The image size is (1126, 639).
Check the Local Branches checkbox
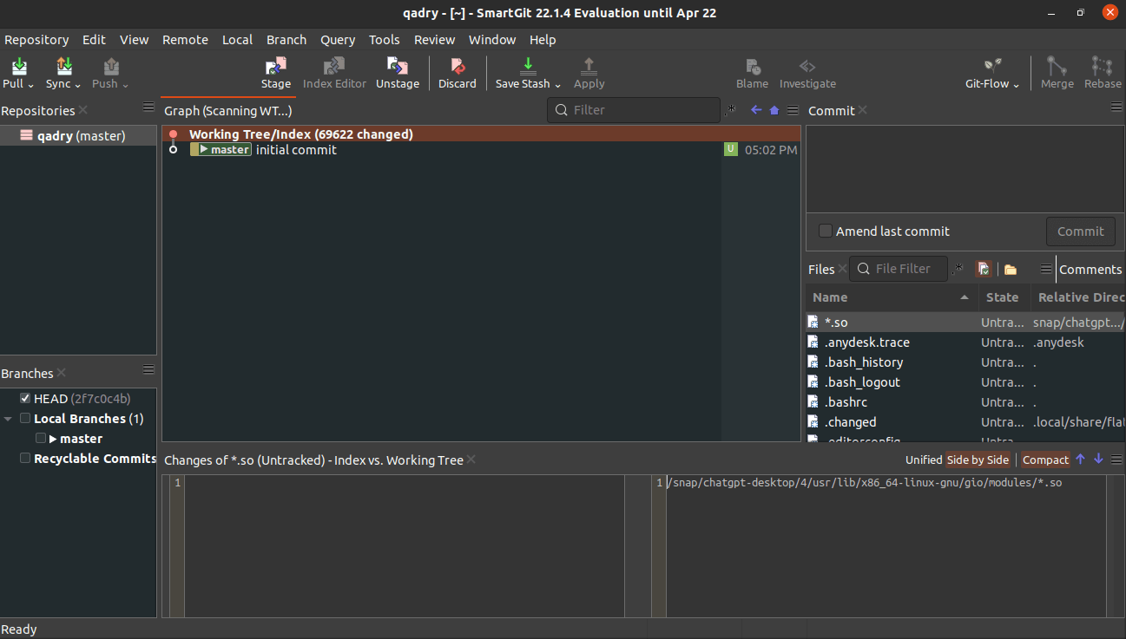[x=25, y=419]
